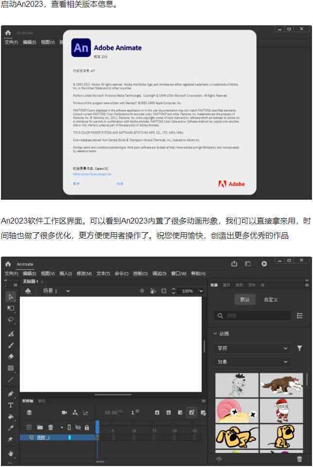Click the New Layer plus icon
Viewport: 313px width, 467px height.
tap(29, 427)
